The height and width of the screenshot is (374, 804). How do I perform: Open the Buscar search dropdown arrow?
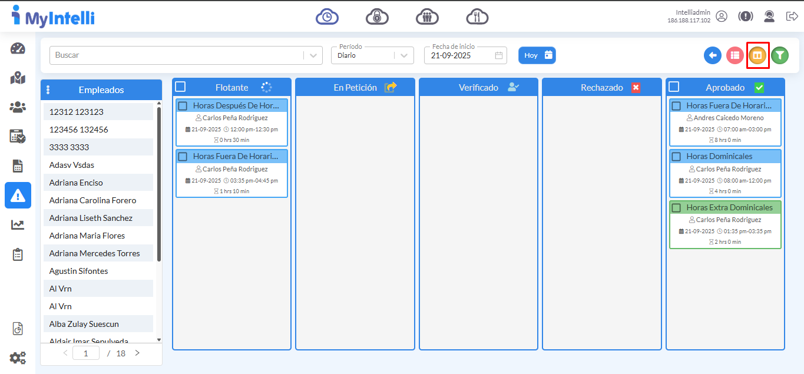point(313,55)
